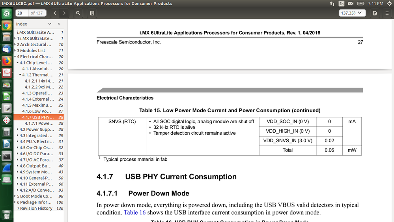The image size is (394, 222).
Task: Expand the '4.2 Power Supp...' arrow
Action: coord(18,130)
